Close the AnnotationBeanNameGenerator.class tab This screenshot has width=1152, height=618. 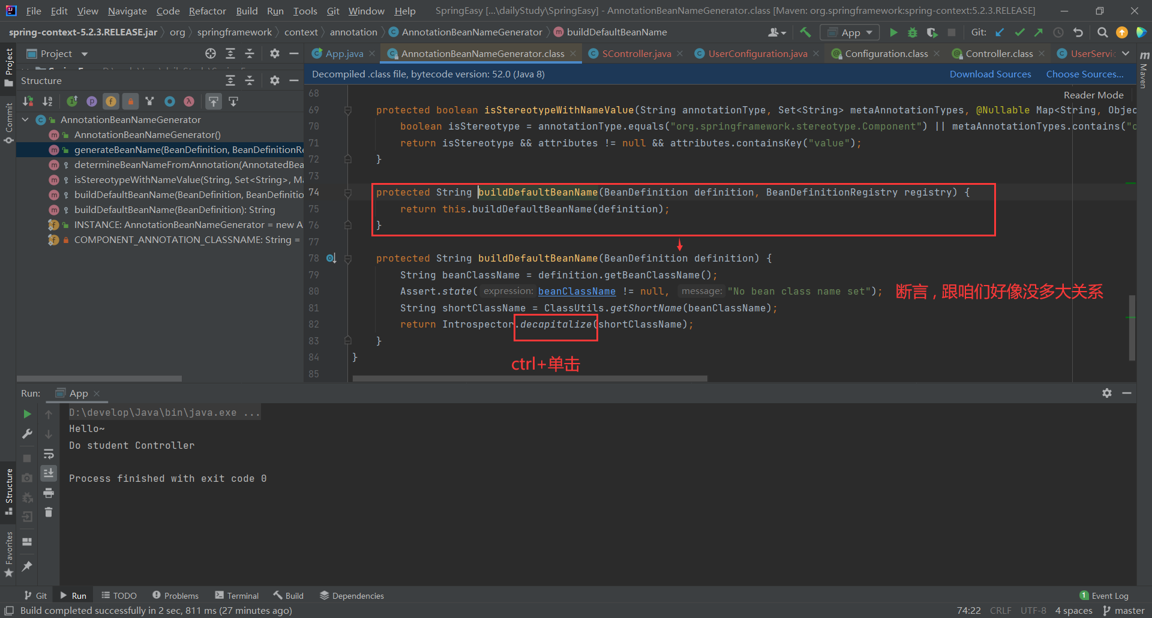tap(573, 53)
